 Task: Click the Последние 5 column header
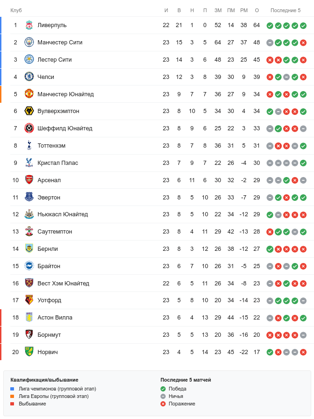tap(286, 10)
